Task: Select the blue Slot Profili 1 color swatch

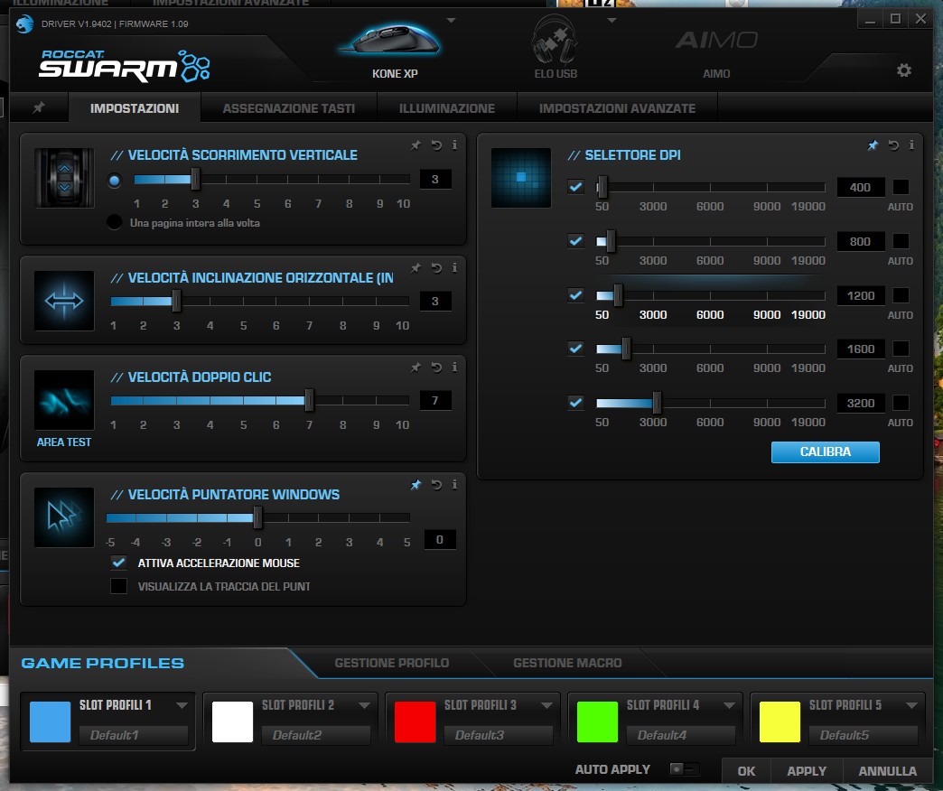Action: [50, 721]
